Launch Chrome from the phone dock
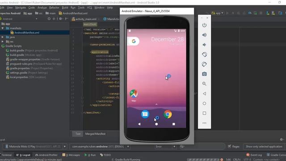Screen dimensions: 286x161 168,114
